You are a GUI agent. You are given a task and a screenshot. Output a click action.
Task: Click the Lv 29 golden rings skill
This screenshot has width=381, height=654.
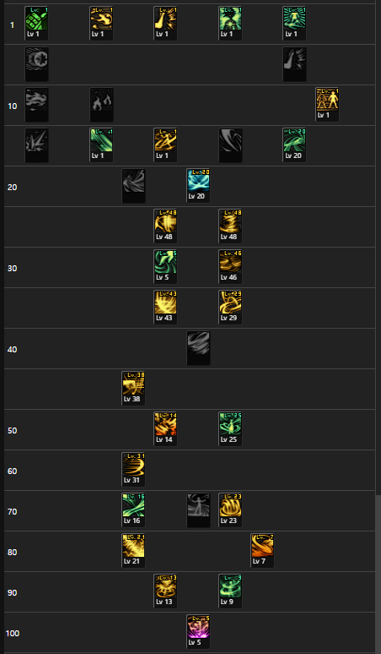click(230, 308)
